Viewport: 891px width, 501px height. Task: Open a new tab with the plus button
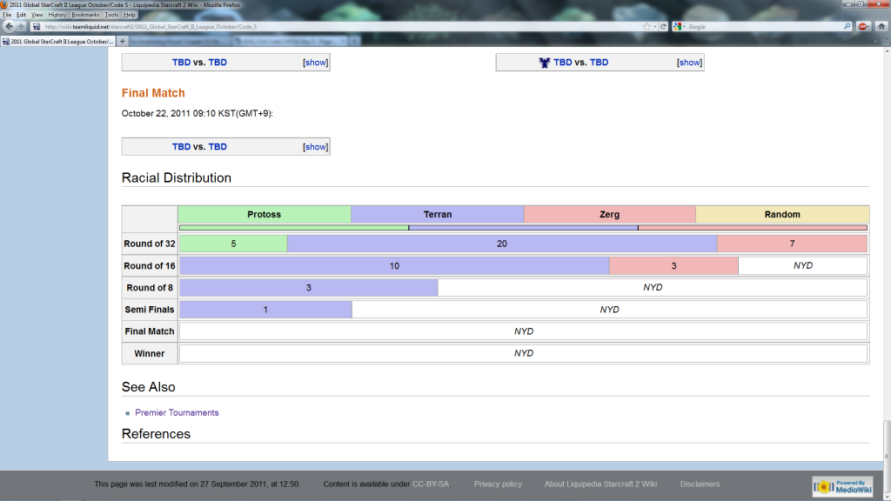tap(122, 41)
